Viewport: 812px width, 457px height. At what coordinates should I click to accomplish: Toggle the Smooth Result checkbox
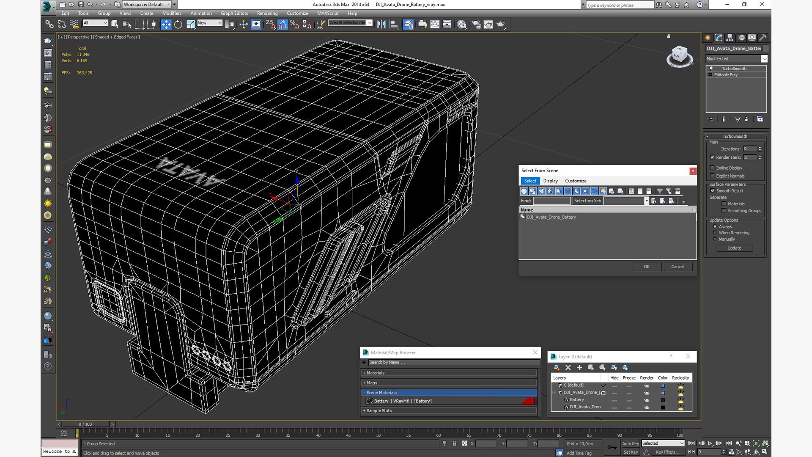point(713,190)
